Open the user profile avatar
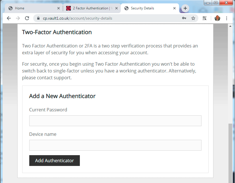 tap(217, 18)
